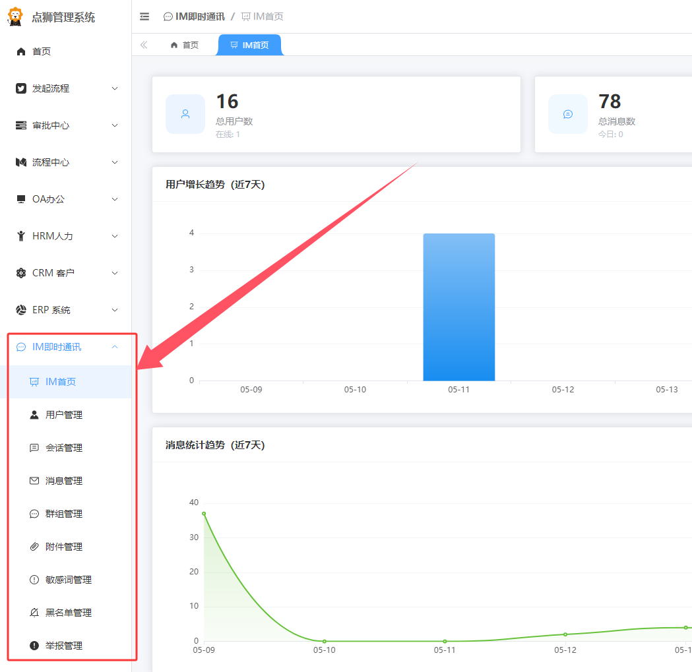Open 用户管理 menu item
This screenshot has height=672, width=692.
(66, 415)
